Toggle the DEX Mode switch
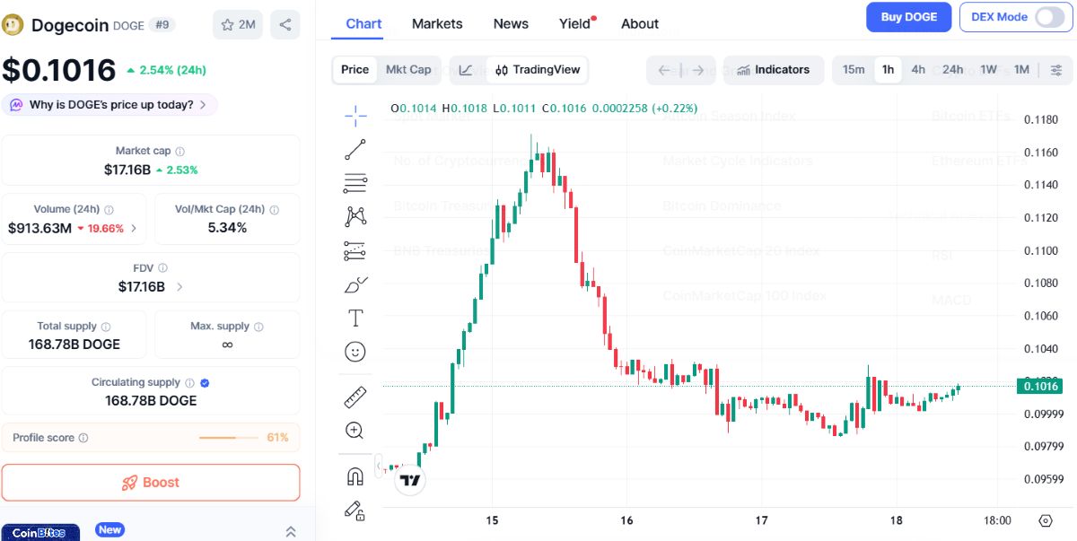Viewport: 1077px width, 541px height. [x=1049, y=17]
